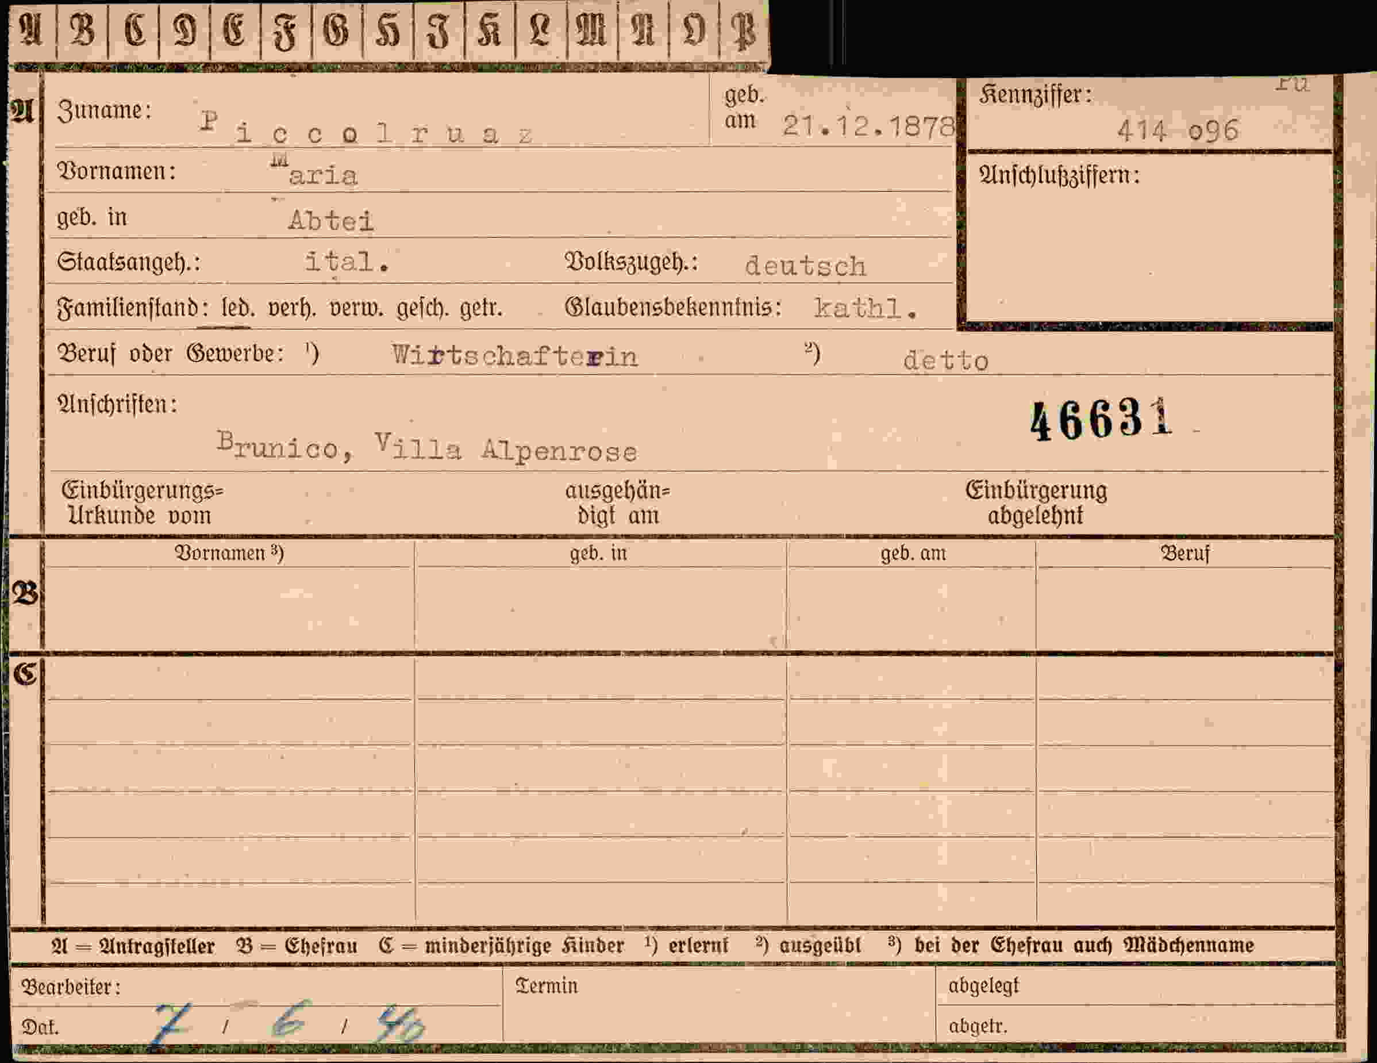Click the 'Bearbeiter:' label
1377x1063 pixels.
click(x=71, y=987)
